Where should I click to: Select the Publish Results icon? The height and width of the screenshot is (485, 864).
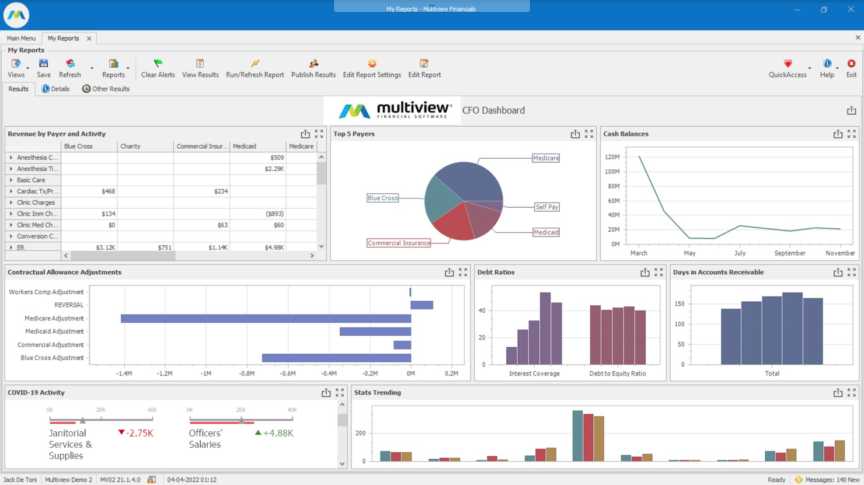[x=313, y=63]
